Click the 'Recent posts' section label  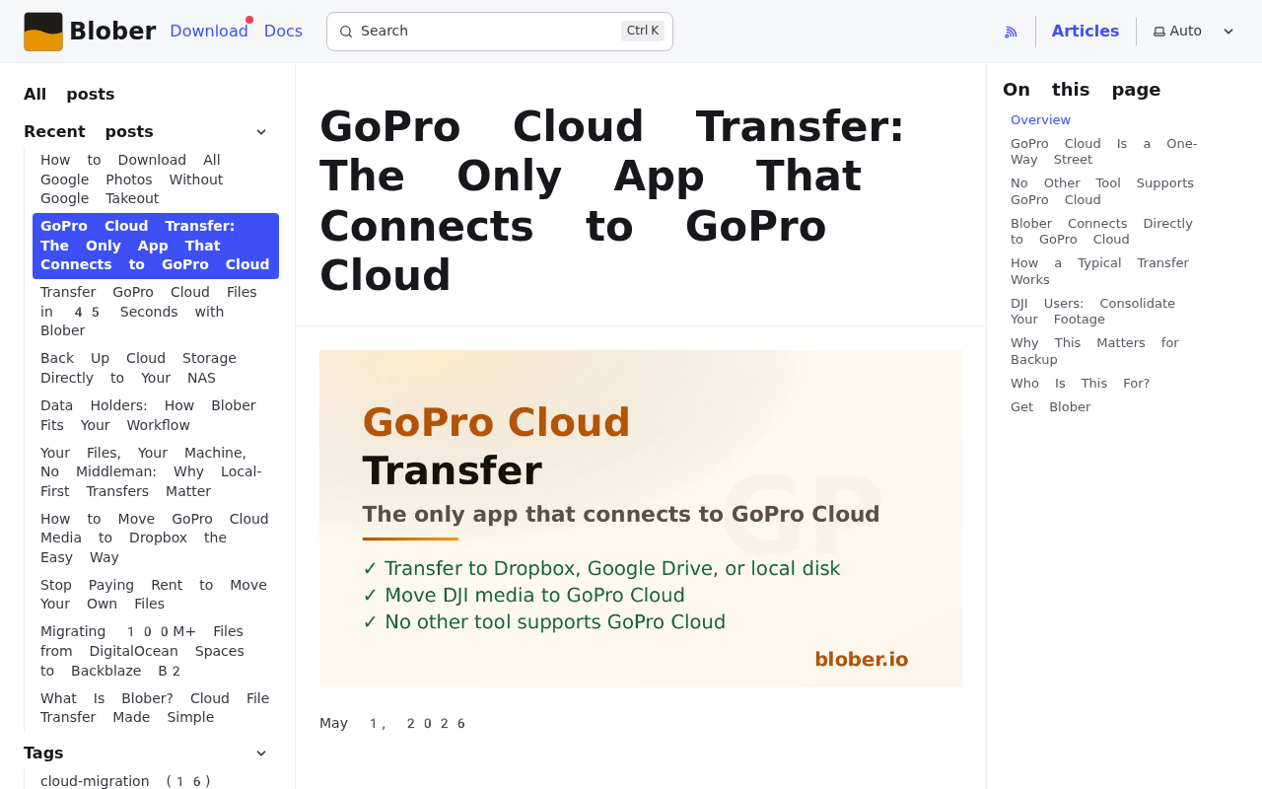(x=89, y=132)
